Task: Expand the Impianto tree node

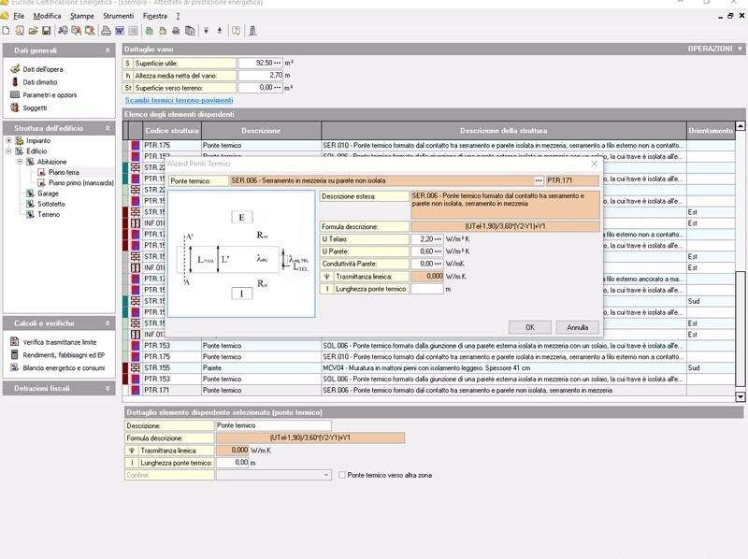Action: [9, 140]
